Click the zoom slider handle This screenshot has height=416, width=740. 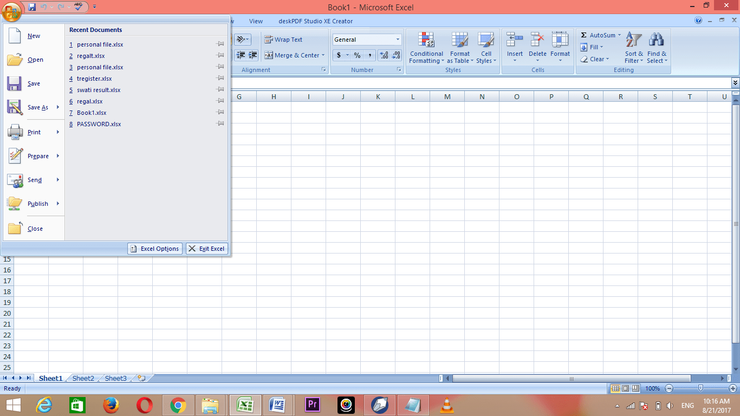[701, 388]
